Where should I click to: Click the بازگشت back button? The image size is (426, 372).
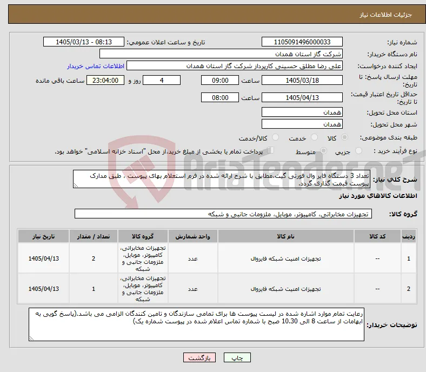[199, 357]
